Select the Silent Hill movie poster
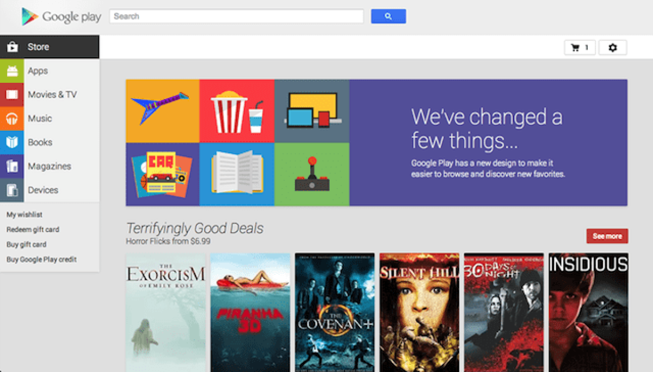This screenshot has width=653, height=372. (419, 312)
